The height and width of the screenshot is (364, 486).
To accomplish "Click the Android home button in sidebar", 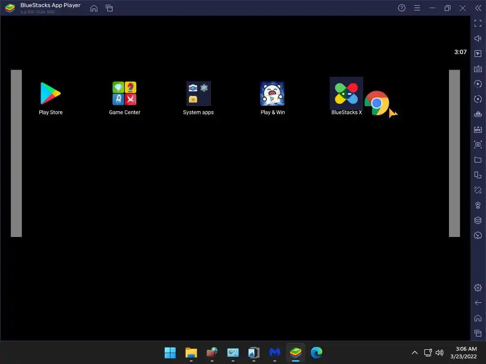I will coord(478,318).
